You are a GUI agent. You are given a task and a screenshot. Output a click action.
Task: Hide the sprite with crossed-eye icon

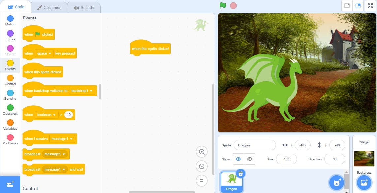[250, 159]
